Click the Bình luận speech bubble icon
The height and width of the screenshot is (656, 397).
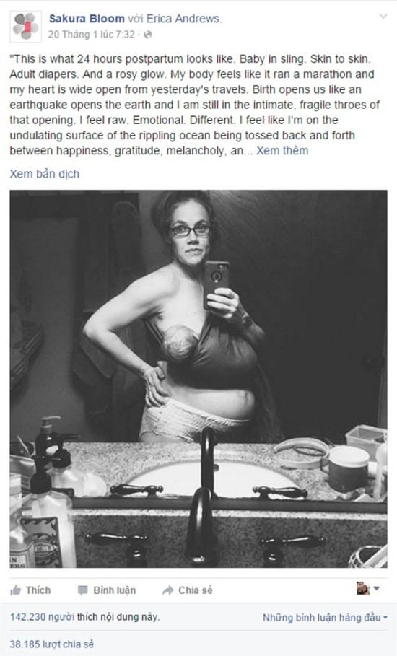click(83, 590)
